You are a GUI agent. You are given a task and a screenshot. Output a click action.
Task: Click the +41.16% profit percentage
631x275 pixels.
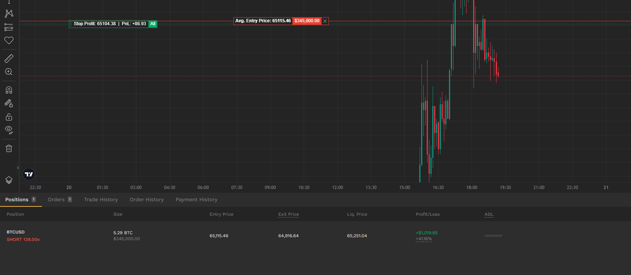pos(423,239)
